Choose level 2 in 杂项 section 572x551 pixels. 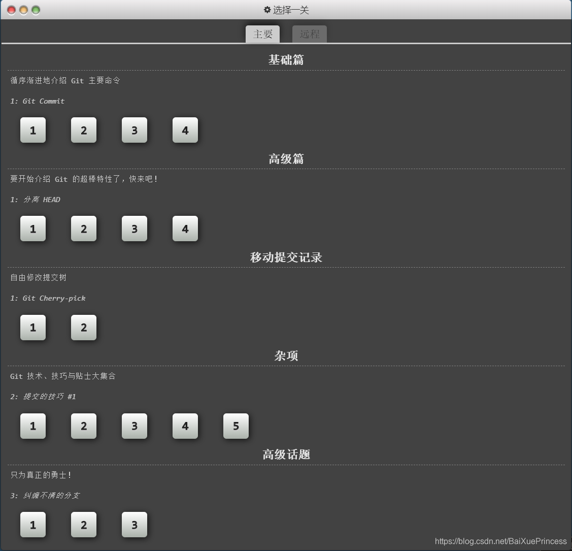click(84, 426)
